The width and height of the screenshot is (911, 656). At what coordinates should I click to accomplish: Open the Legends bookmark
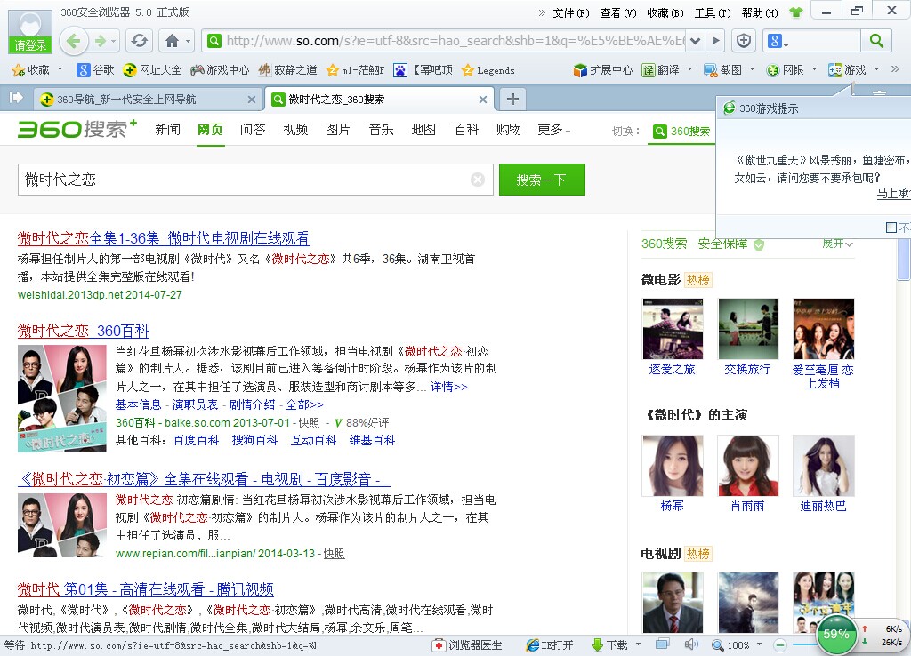pyautogui.click(x=488, y=70)
